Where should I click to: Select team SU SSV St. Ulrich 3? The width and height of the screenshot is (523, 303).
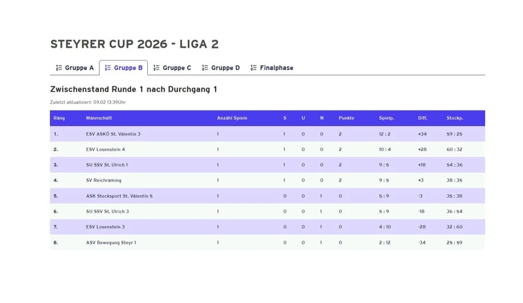coord(108,212)
